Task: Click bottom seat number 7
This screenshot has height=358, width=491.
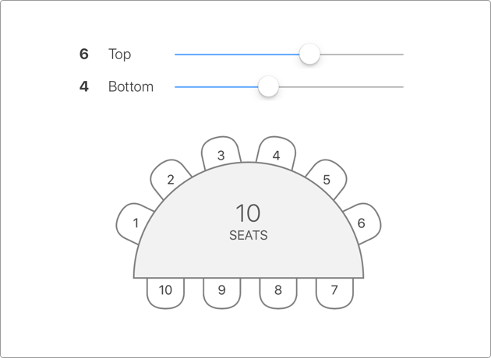Action: [334, 292]
